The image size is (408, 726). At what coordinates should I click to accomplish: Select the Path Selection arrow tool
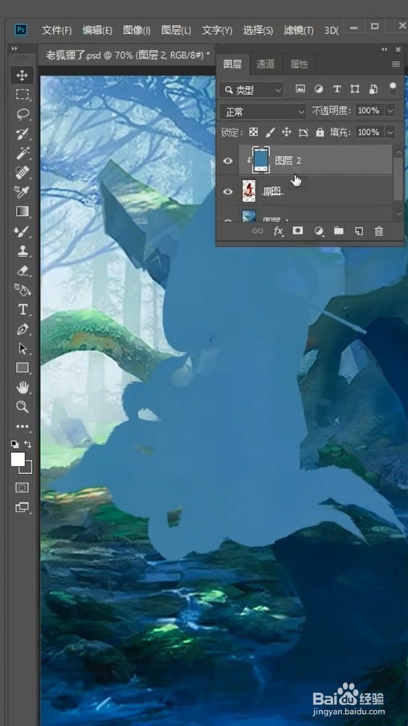pos(22,349)
